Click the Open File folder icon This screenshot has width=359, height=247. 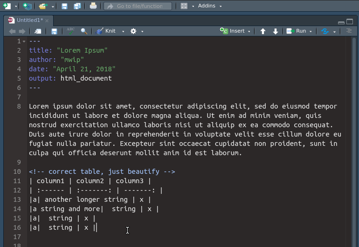(43, 6)
